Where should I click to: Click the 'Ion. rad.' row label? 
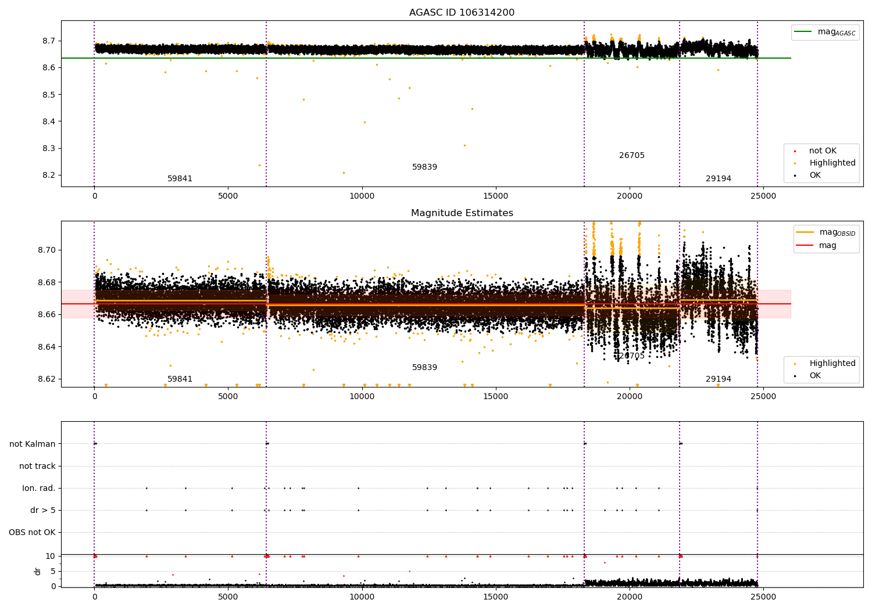coord(39,488)
